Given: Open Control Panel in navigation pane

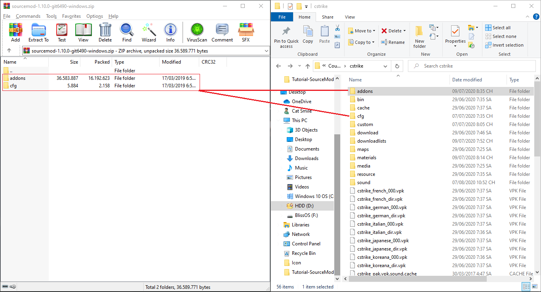Looking at the screenshot, I should (x=302, y=244).
